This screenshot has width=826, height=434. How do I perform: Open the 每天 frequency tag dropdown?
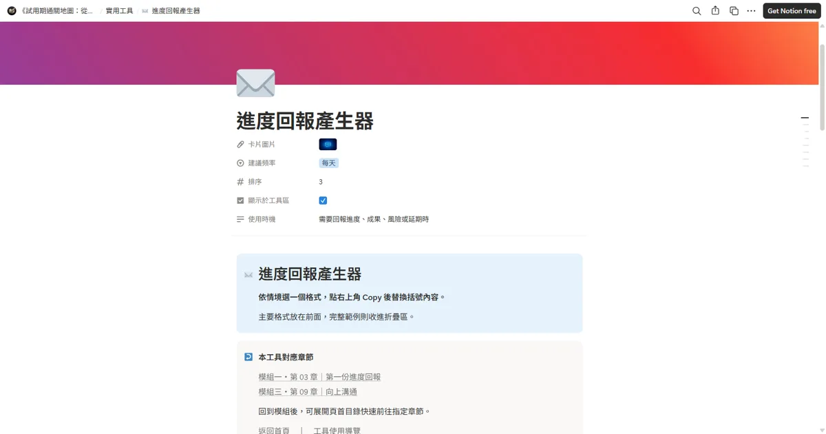point(329,163)
